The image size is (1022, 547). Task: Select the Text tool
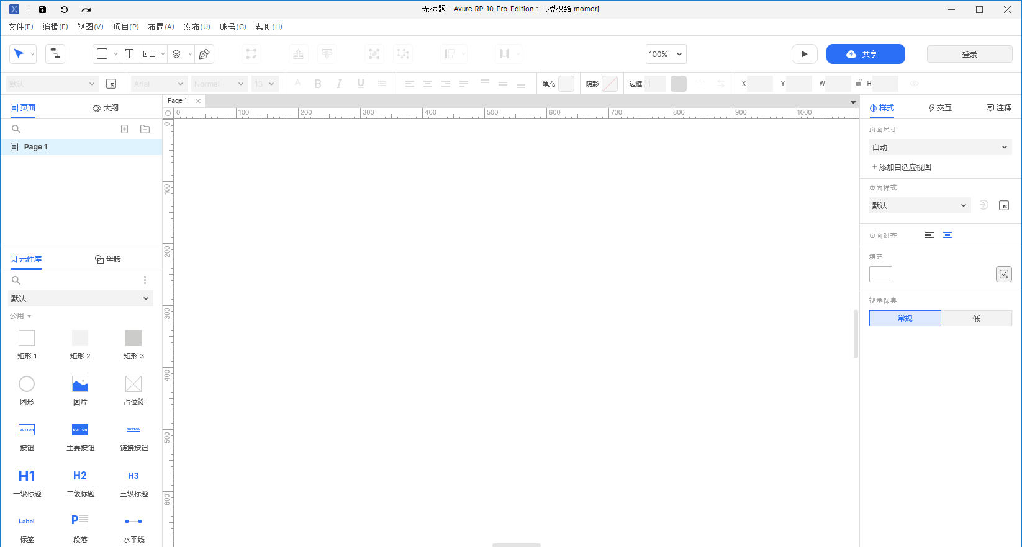129,54
